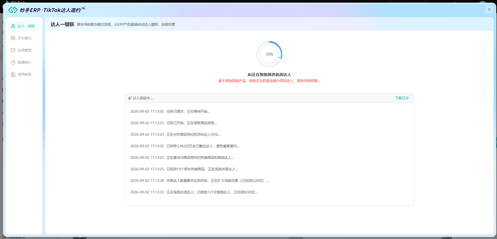
Task: Click log entry 已排除3,962位历史已触达达人
Action: pos(203,146)
